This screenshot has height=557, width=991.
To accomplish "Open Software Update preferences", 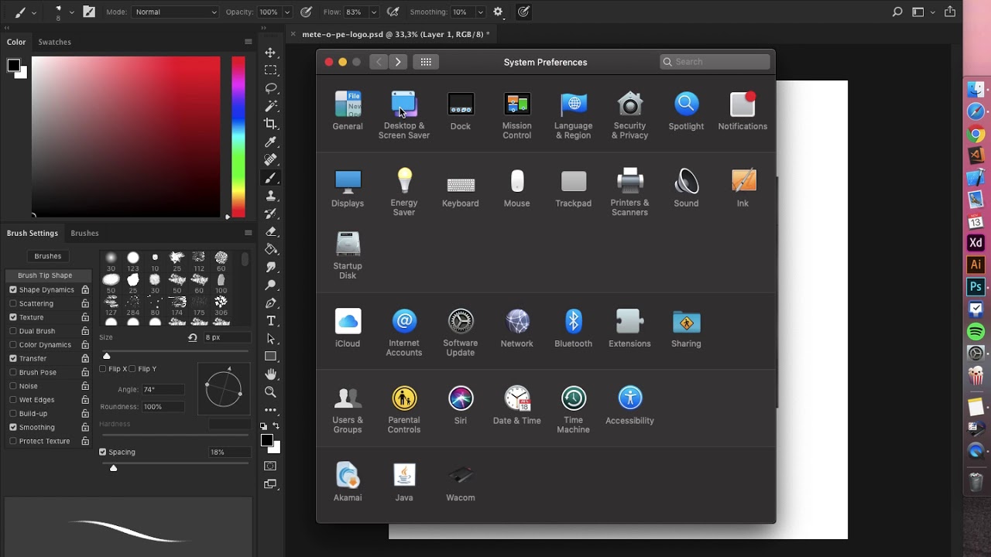I will (x=461, y=332).
